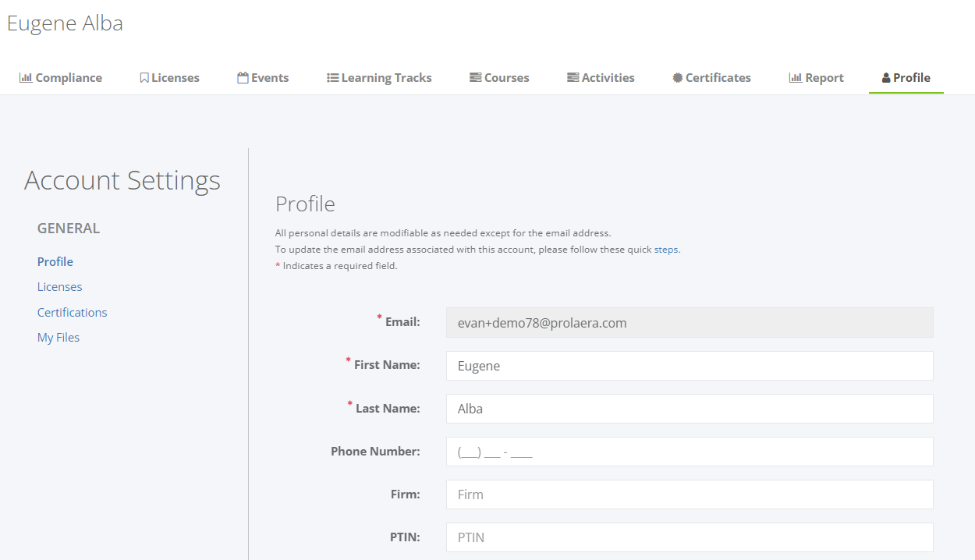Viewport: 975px width, 560px height.
Task: Click the 'PTIN:' label
Action: click(x=405, y=537)
